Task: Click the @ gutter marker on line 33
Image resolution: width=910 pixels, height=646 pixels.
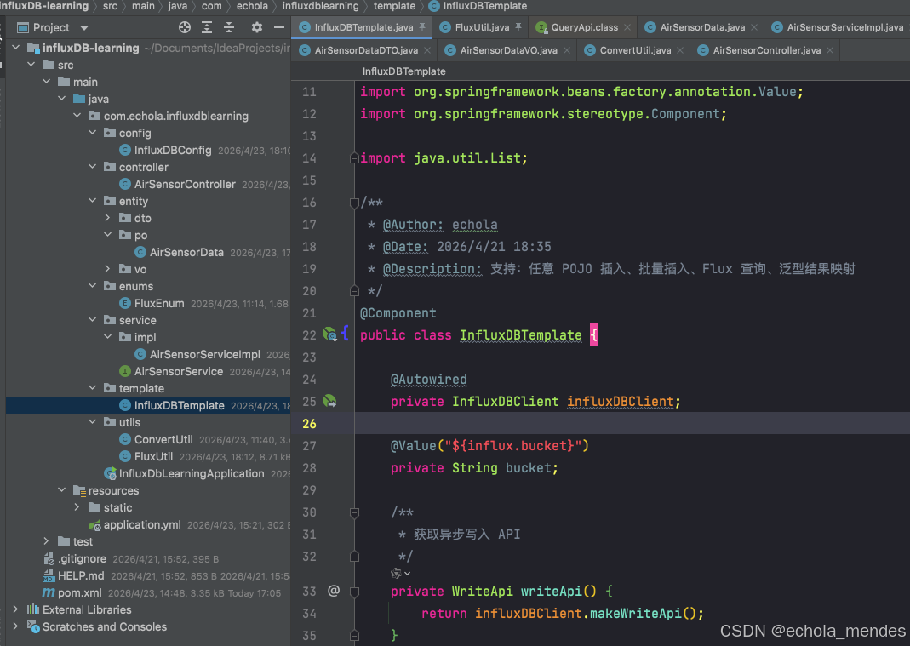Action: coord(334,591)
